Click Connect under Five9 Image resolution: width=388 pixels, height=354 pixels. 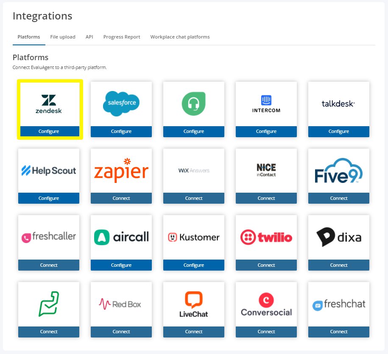pyautogui.click(x=338, y=198)
